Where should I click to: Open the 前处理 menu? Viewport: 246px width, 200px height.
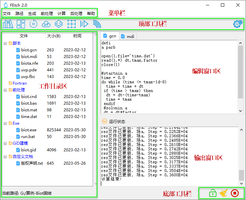click(x=47, y=14)
